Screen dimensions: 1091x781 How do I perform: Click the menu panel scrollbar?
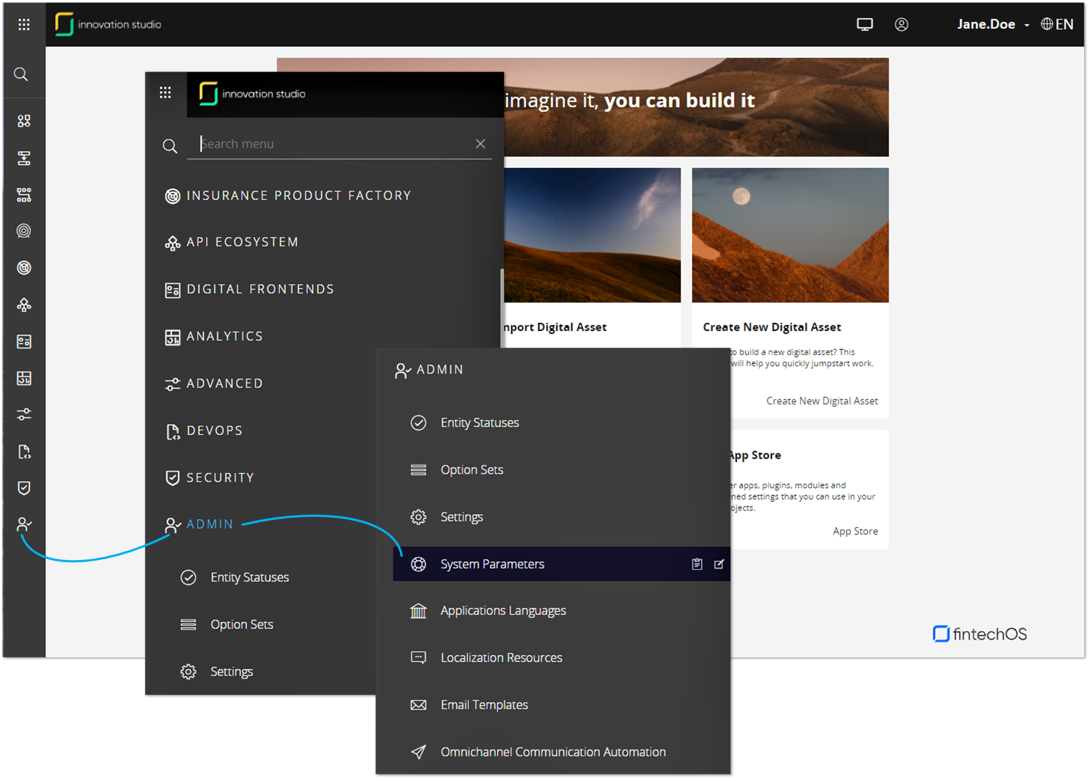coord(502,287)
